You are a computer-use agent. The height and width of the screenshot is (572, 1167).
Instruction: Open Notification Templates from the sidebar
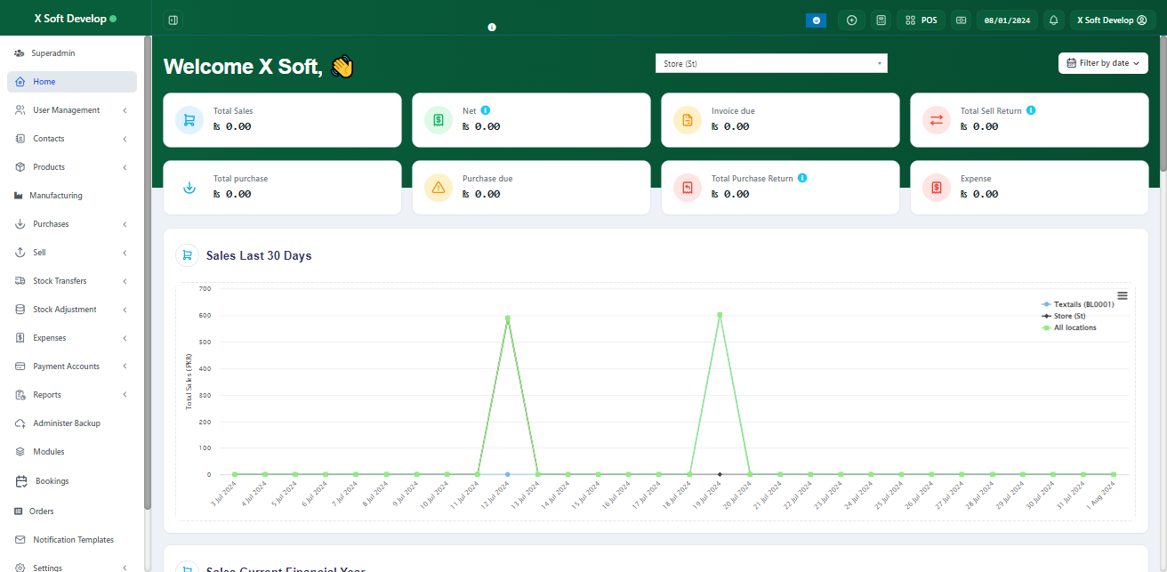click(x=73, y=540)
